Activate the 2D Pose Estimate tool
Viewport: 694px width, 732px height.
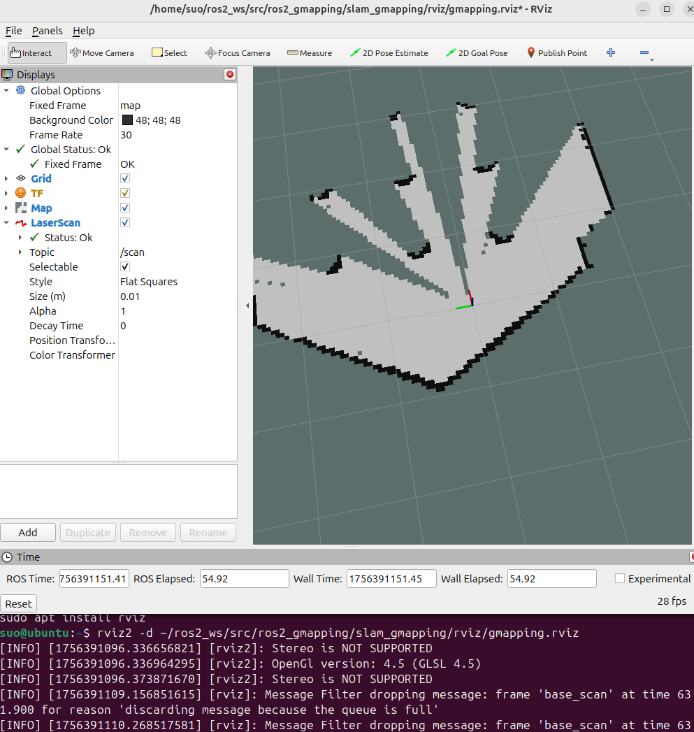click(x=389, y=52)
